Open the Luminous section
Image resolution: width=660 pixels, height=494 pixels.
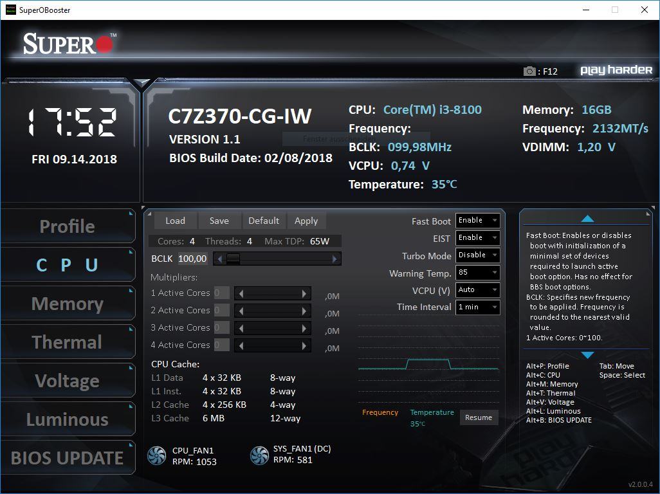68,419
